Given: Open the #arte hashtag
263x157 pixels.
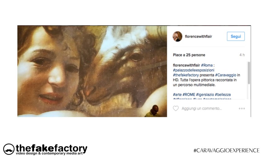Looking at the screenshot, I should (x=177, y=94).
